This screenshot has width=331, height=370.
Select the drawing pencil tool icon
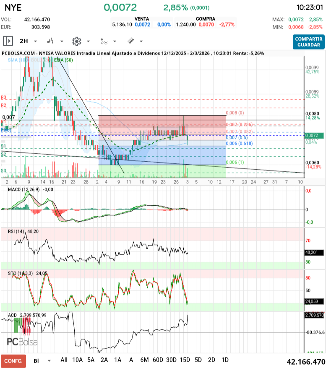pos(130,41)
